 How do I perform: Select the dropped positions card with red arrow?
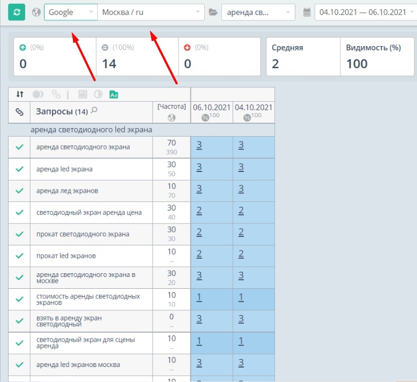click(220, 56)
